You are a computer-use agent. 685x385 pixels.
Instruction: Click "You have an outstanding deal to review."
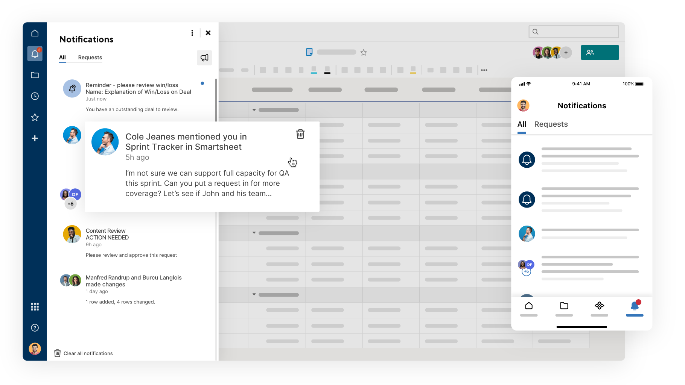tap(132, 109)
